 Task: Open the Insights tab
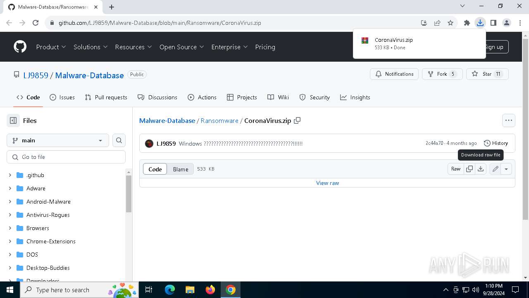click(355, 97)
